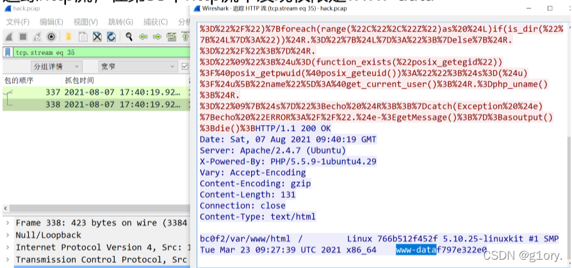
Task: Click the hack.pcap window shark fin logo
Action: coord(7,8)
